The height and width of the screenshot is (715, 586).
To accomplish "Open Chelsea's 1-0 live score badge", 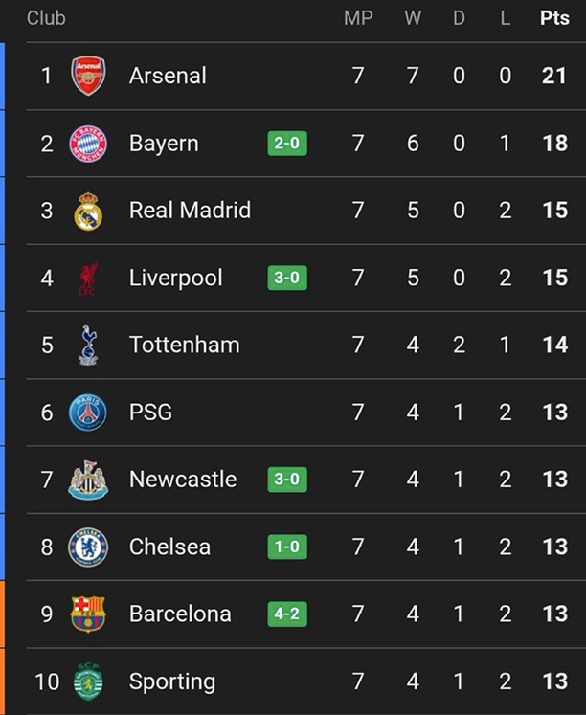I will (287, 547).
